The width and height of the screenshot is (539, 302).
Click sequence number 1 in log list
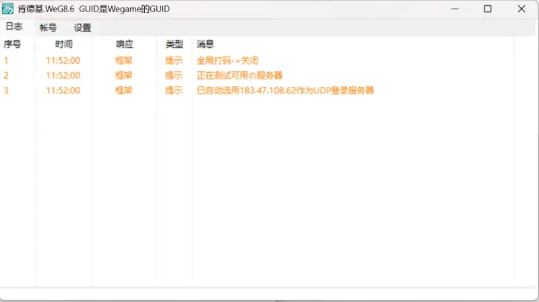[6, 61]
